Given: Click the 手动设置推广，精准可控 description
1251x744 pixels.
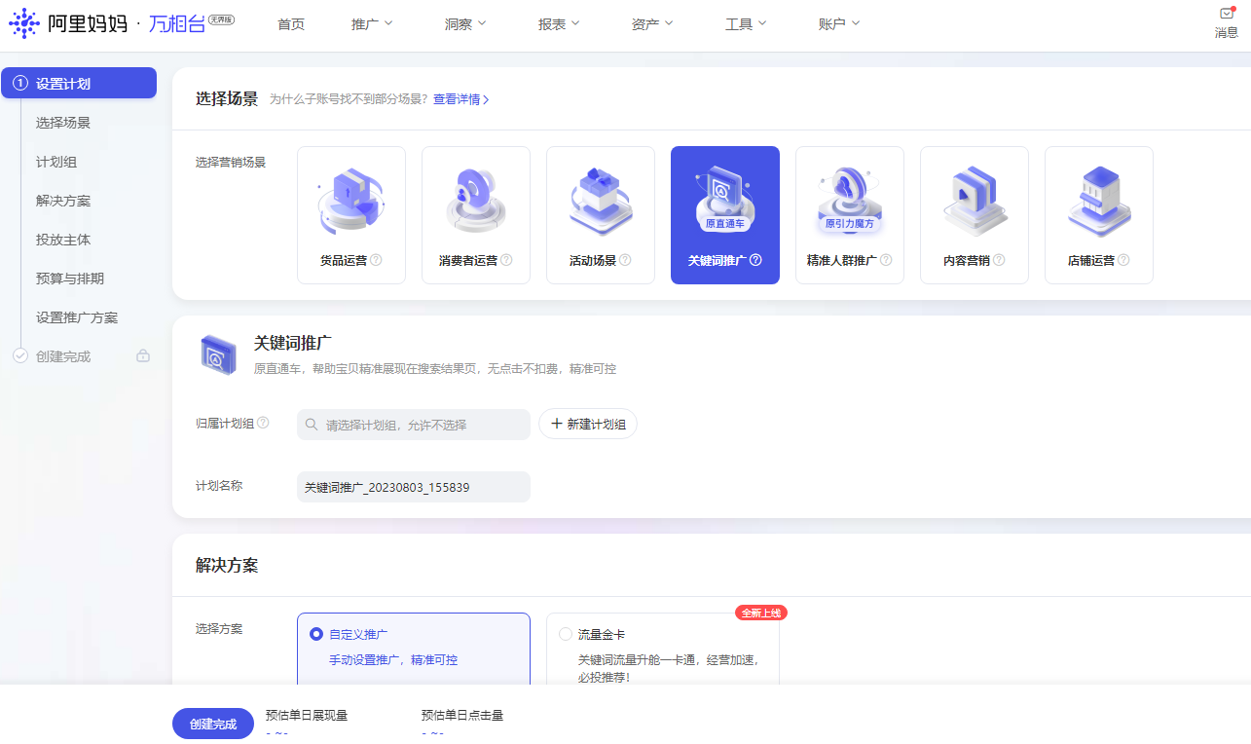Looking at the screenshot, I should [393, 659].
